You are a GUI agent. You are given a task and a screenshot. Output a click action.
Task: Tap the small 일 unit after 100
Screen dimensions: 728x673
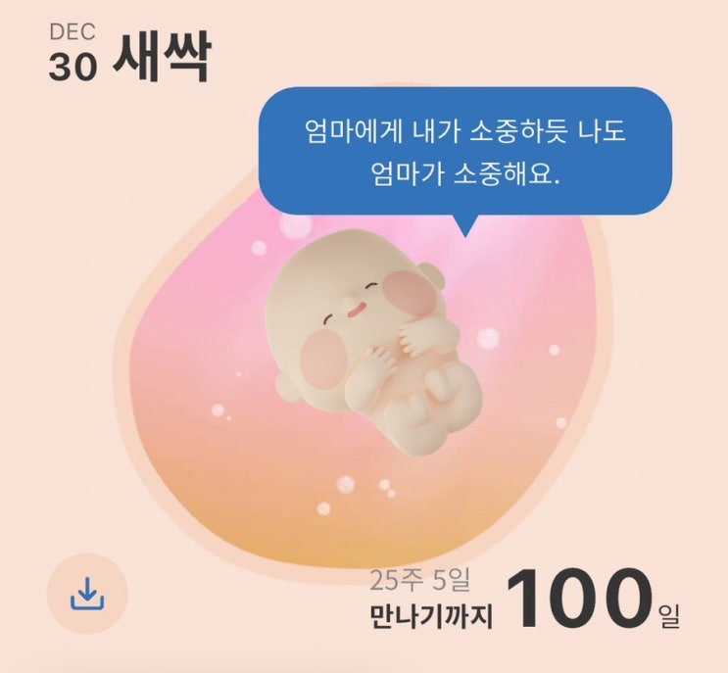tap(668, 616)
